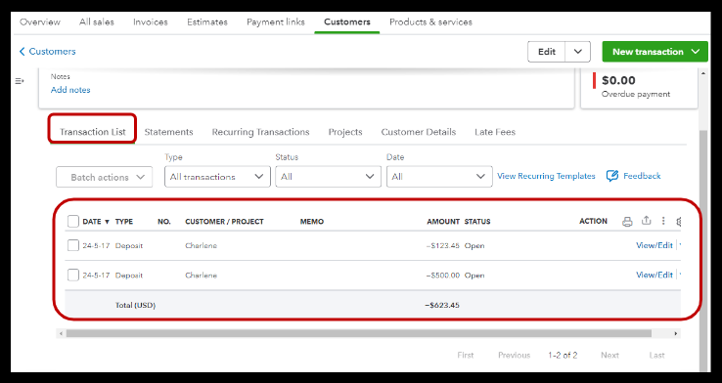Click the NO. column header
Image resolution: width=722 pixels, height=383 pixels.
(x=164, y=222)
